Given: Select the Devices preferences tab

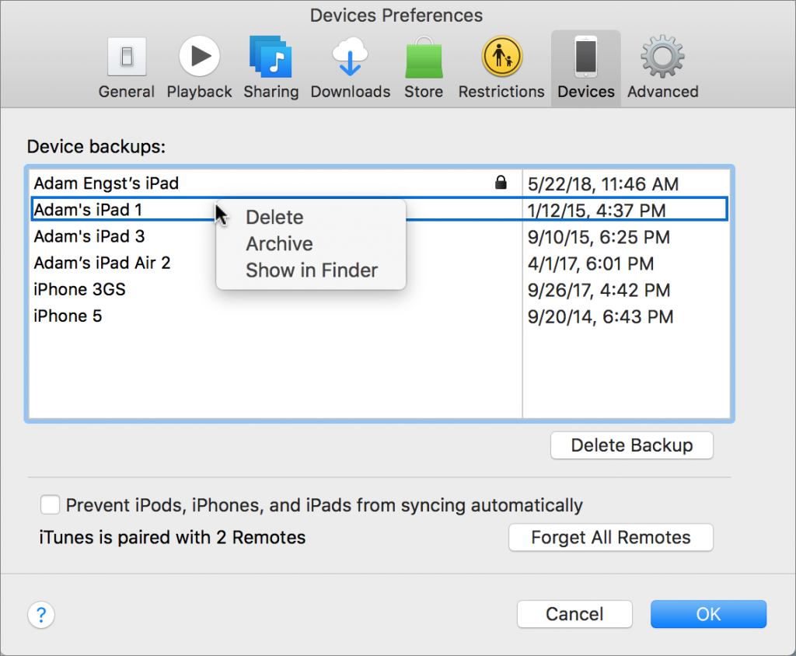Looking at the screenshot, I should (x=586, y=68).
